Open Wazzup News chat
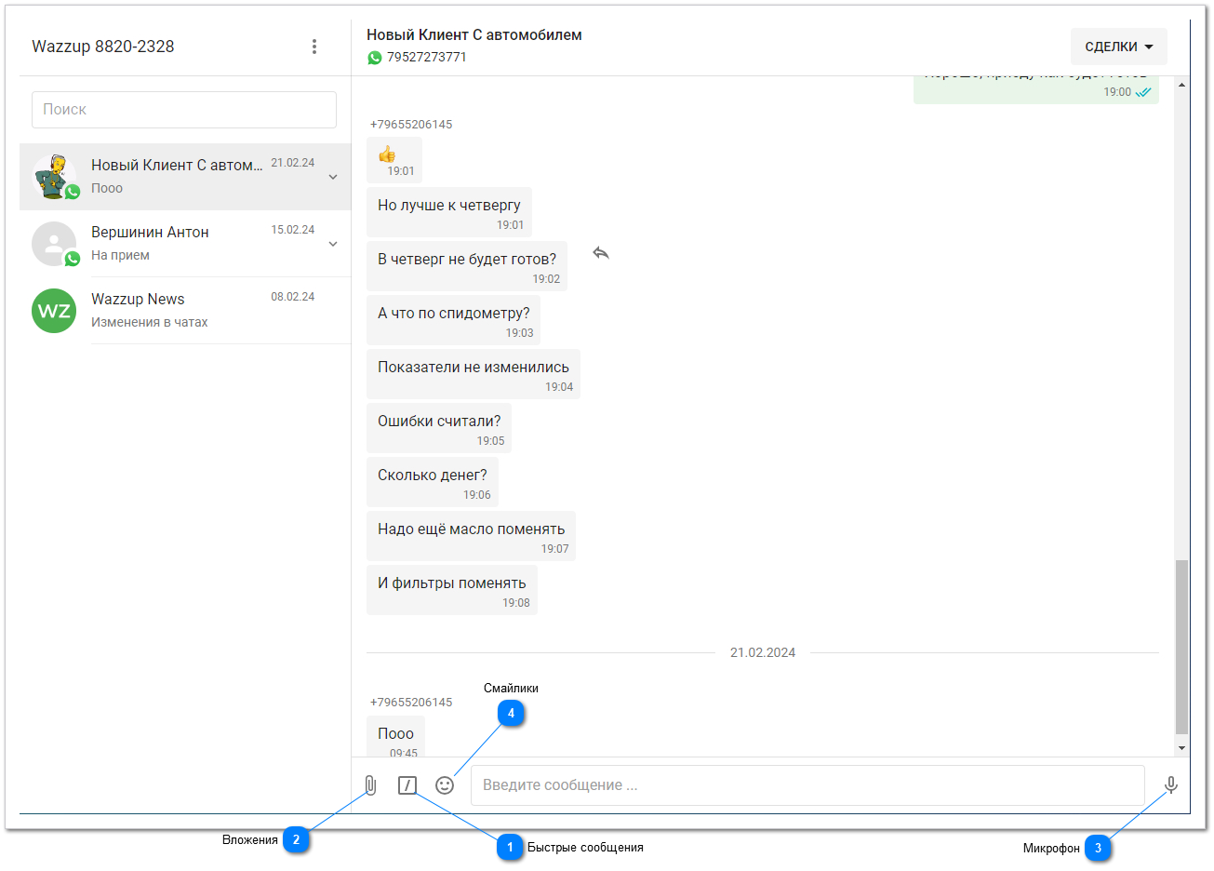1214x871 pixels. [185, 311]
